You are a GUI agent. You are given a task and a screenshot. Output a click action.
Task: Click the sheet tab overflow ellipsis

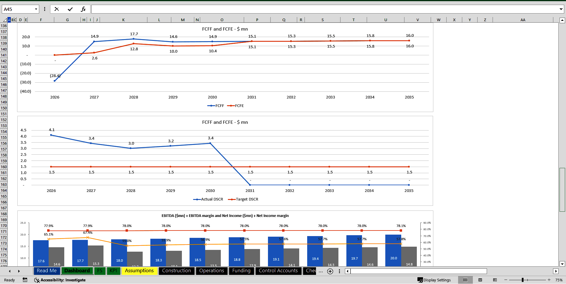coord(321,271)
